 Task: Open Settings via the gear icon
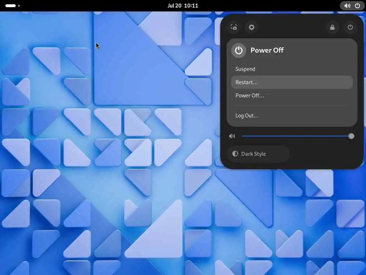[x=251, y=27]
